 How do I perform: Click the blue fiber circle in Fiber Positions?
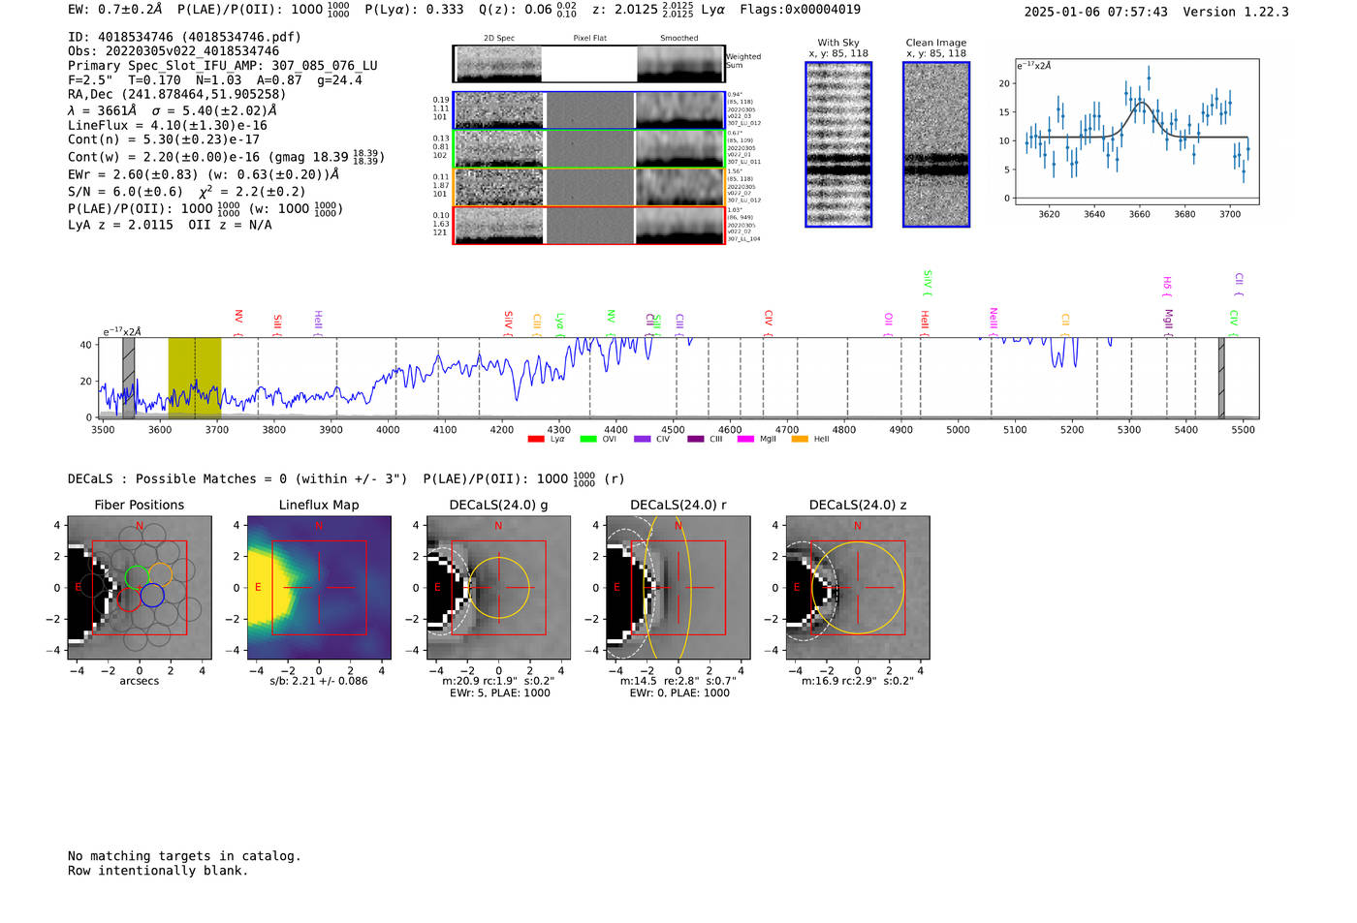(x=152, y=596)
